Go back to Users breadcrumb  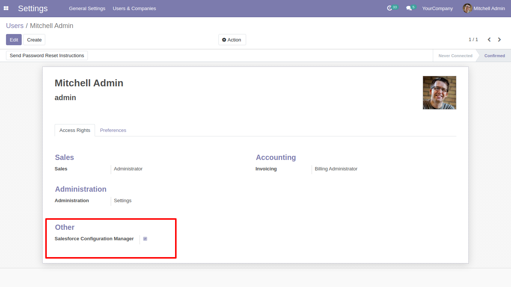click(15, 26)
